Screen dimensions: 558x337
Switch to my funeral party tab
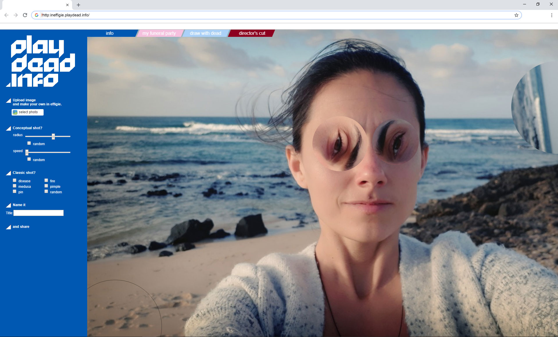(x=159, y=33)
